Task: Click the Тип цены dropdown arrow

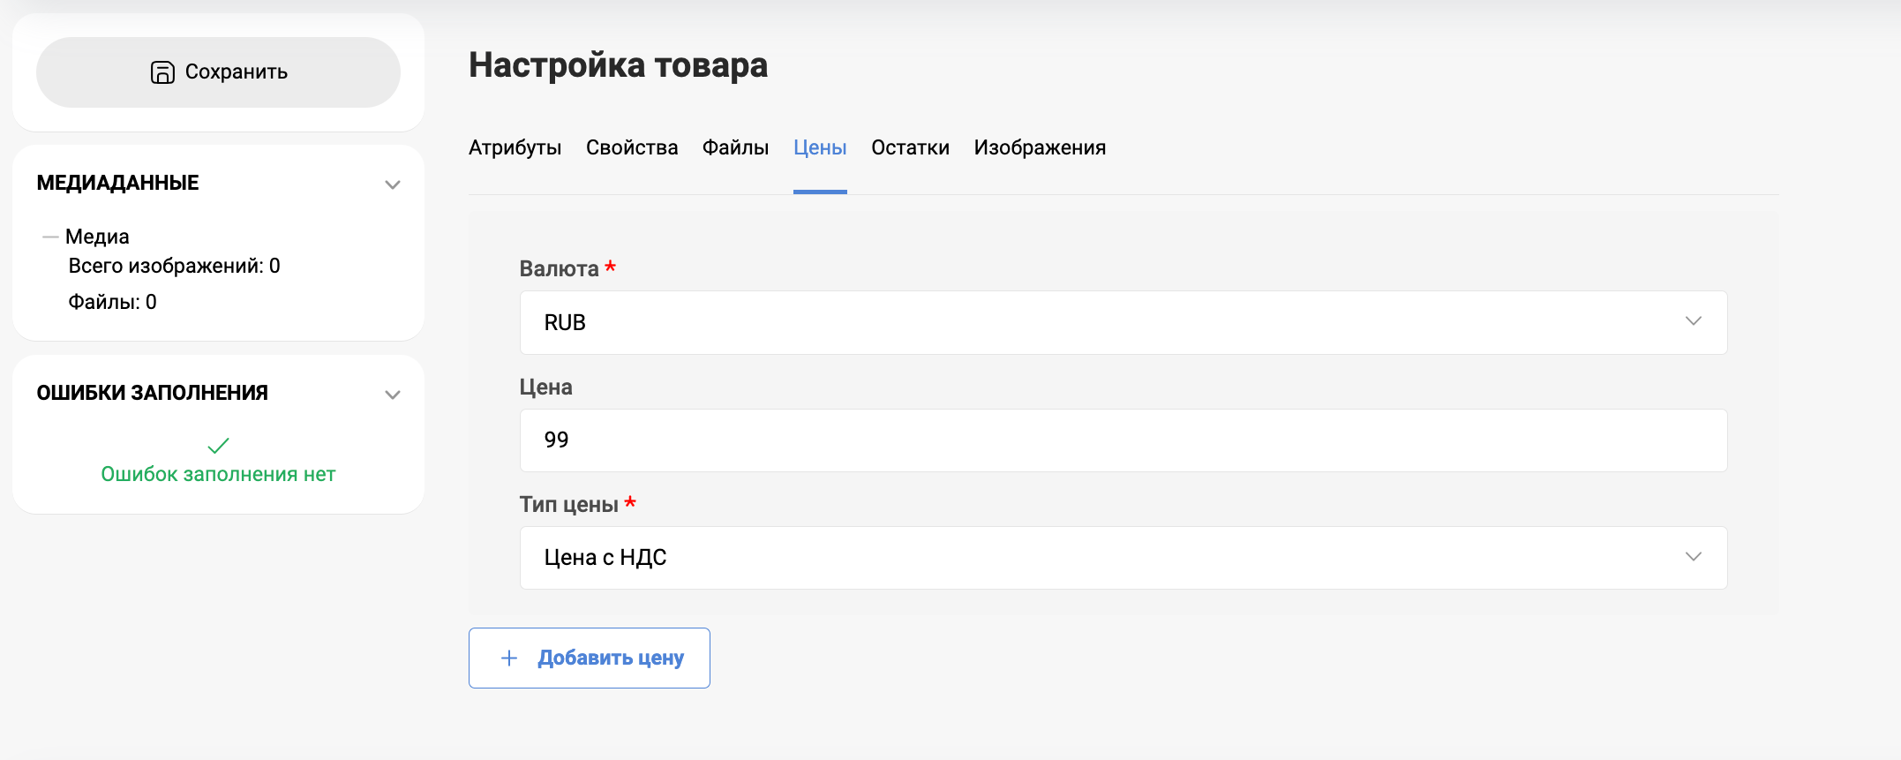Action: 1693,557
